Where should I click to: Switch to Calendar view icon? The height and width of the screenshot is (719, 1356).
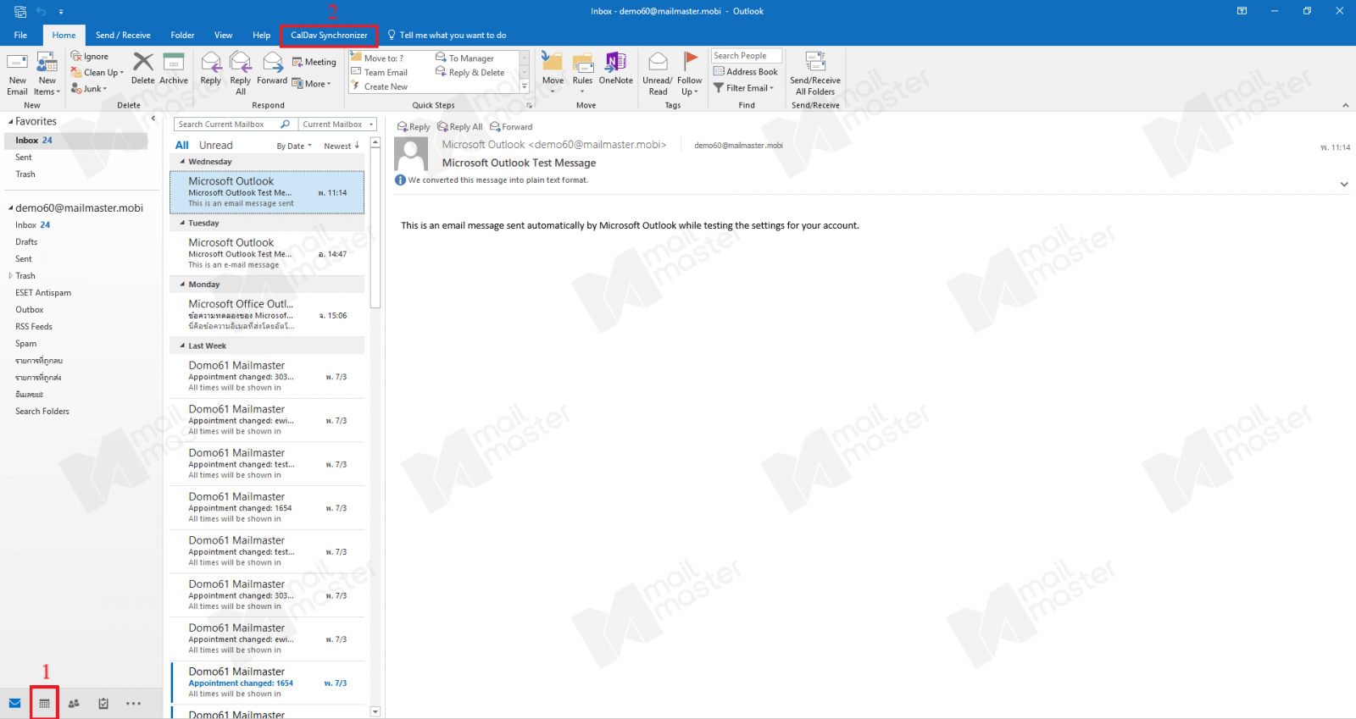(44, 703)
